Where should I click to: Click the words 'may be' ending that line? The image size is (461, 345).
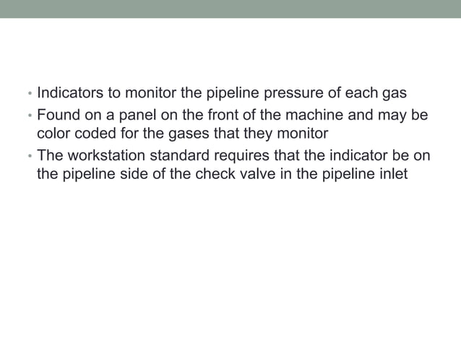pos(402,115)
